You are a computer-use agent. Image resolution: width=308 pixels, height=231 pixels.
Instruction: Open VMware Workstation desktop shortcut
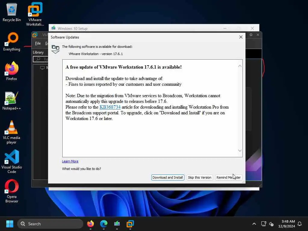click(35, 14)
